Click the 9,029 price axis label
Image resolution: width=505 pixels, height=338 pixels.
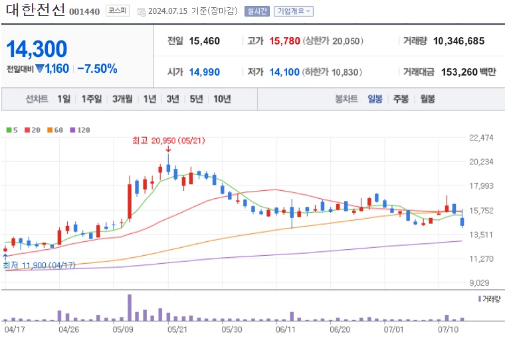tap(479, 283)
